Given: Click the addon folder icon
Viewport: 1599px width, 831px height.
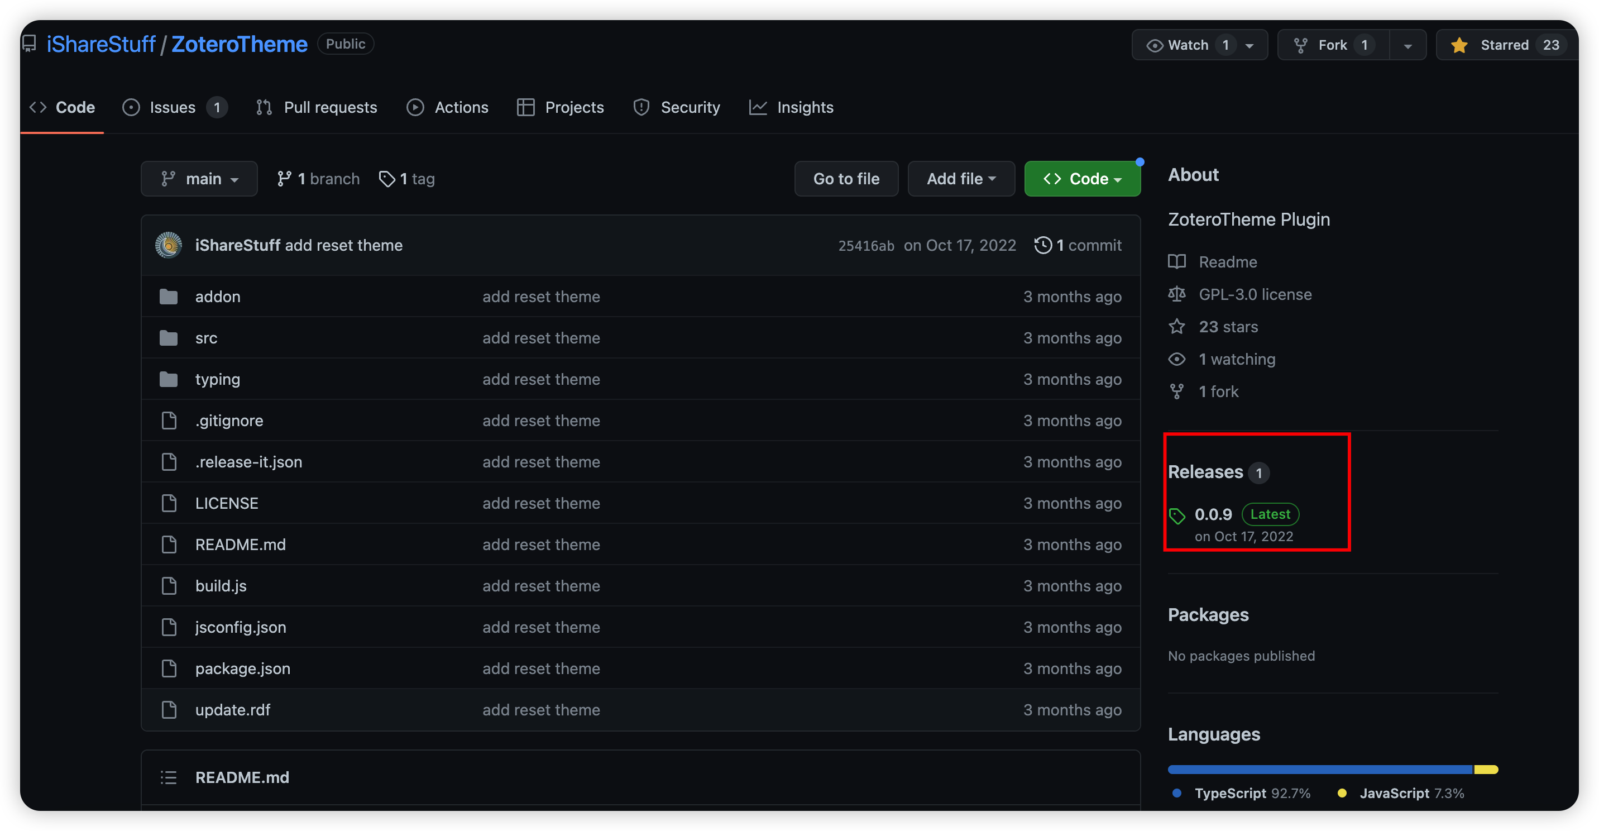Looking at the screenshot, I should tap(168, 297).
